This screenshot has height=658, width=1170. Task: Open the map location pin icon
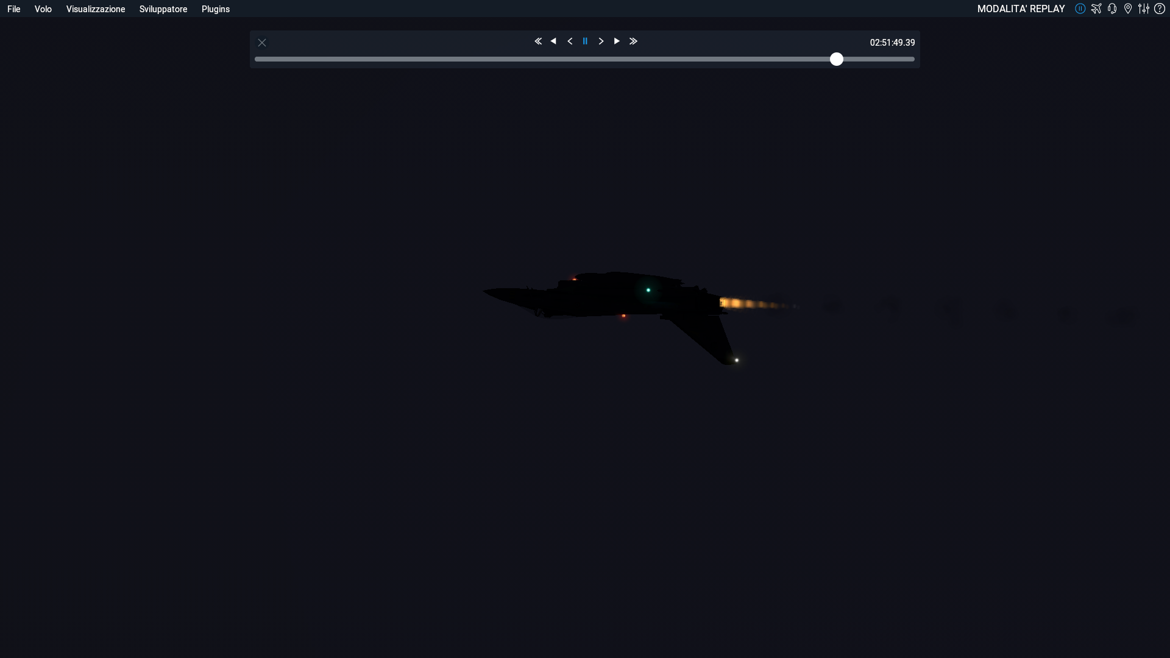click(1128, 9)
